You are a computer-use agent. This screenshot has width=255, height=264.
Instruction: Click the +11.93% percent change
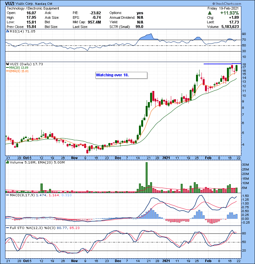click(229, 13)
